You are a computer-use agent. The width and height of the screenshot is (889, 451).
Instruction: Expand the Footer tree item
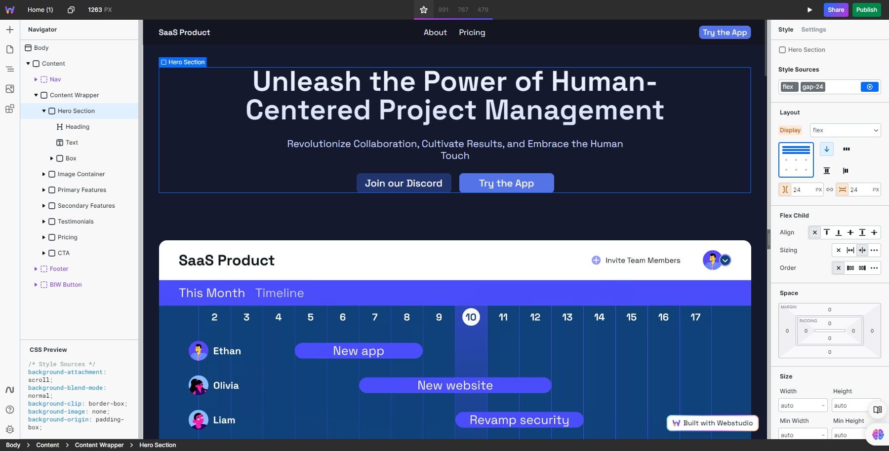pos(36,268)
